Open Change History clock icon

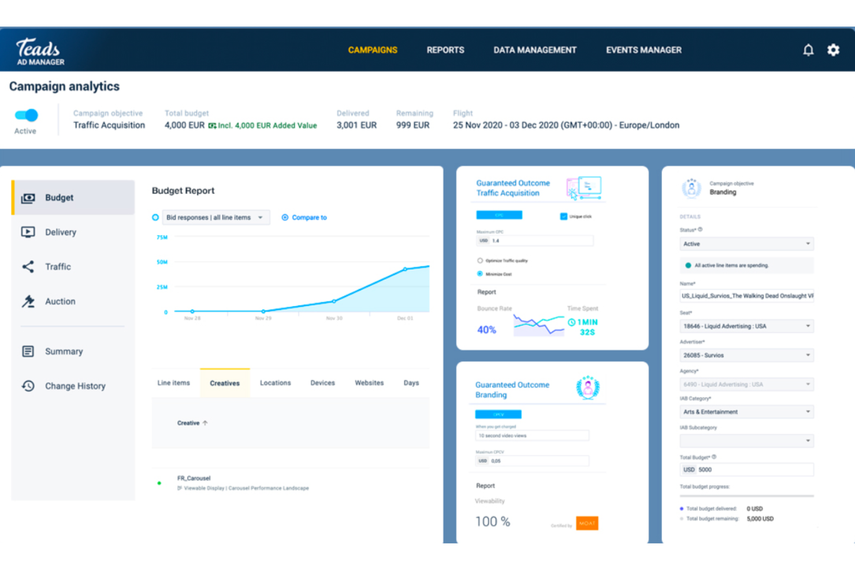(x=28, y=386)
